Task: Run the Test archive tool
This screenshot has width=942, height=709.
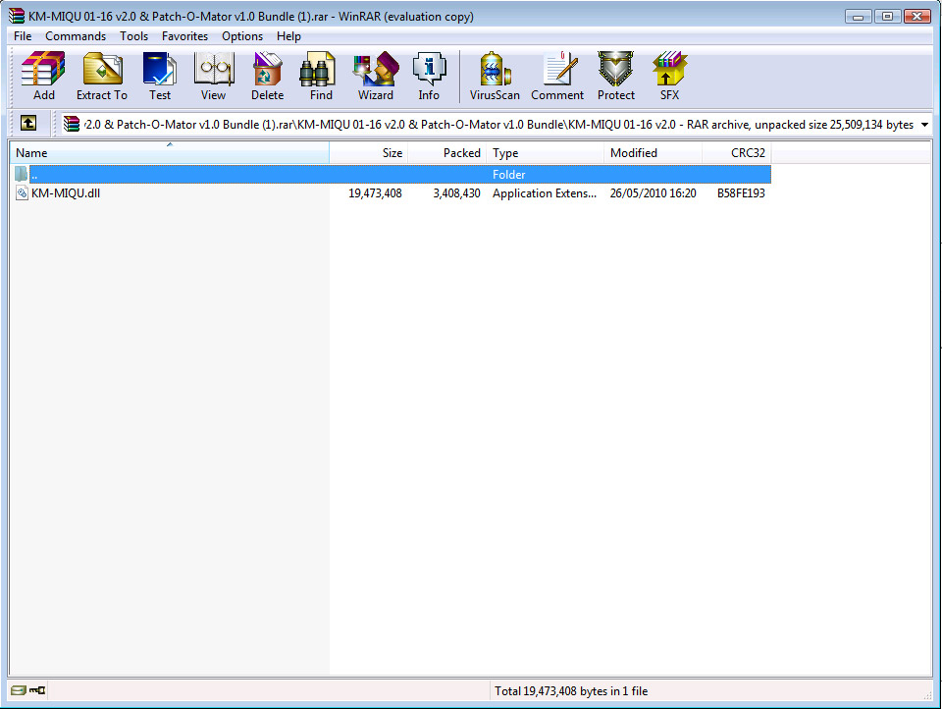Action: (x=160, y=76)
